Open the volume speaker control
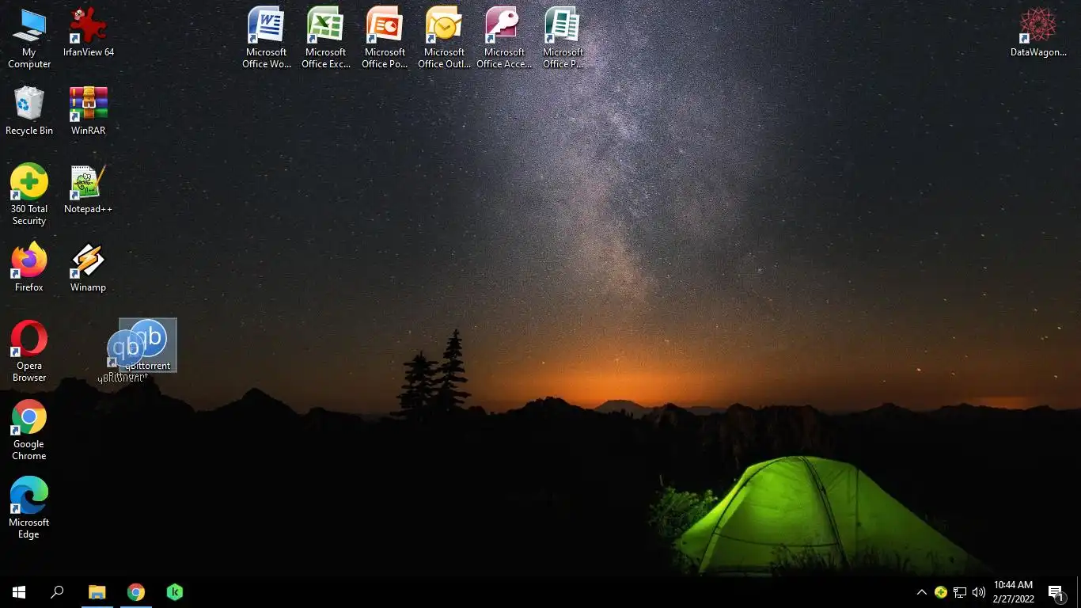This screenshot has height=608, width=1081. tap(979, 592)
